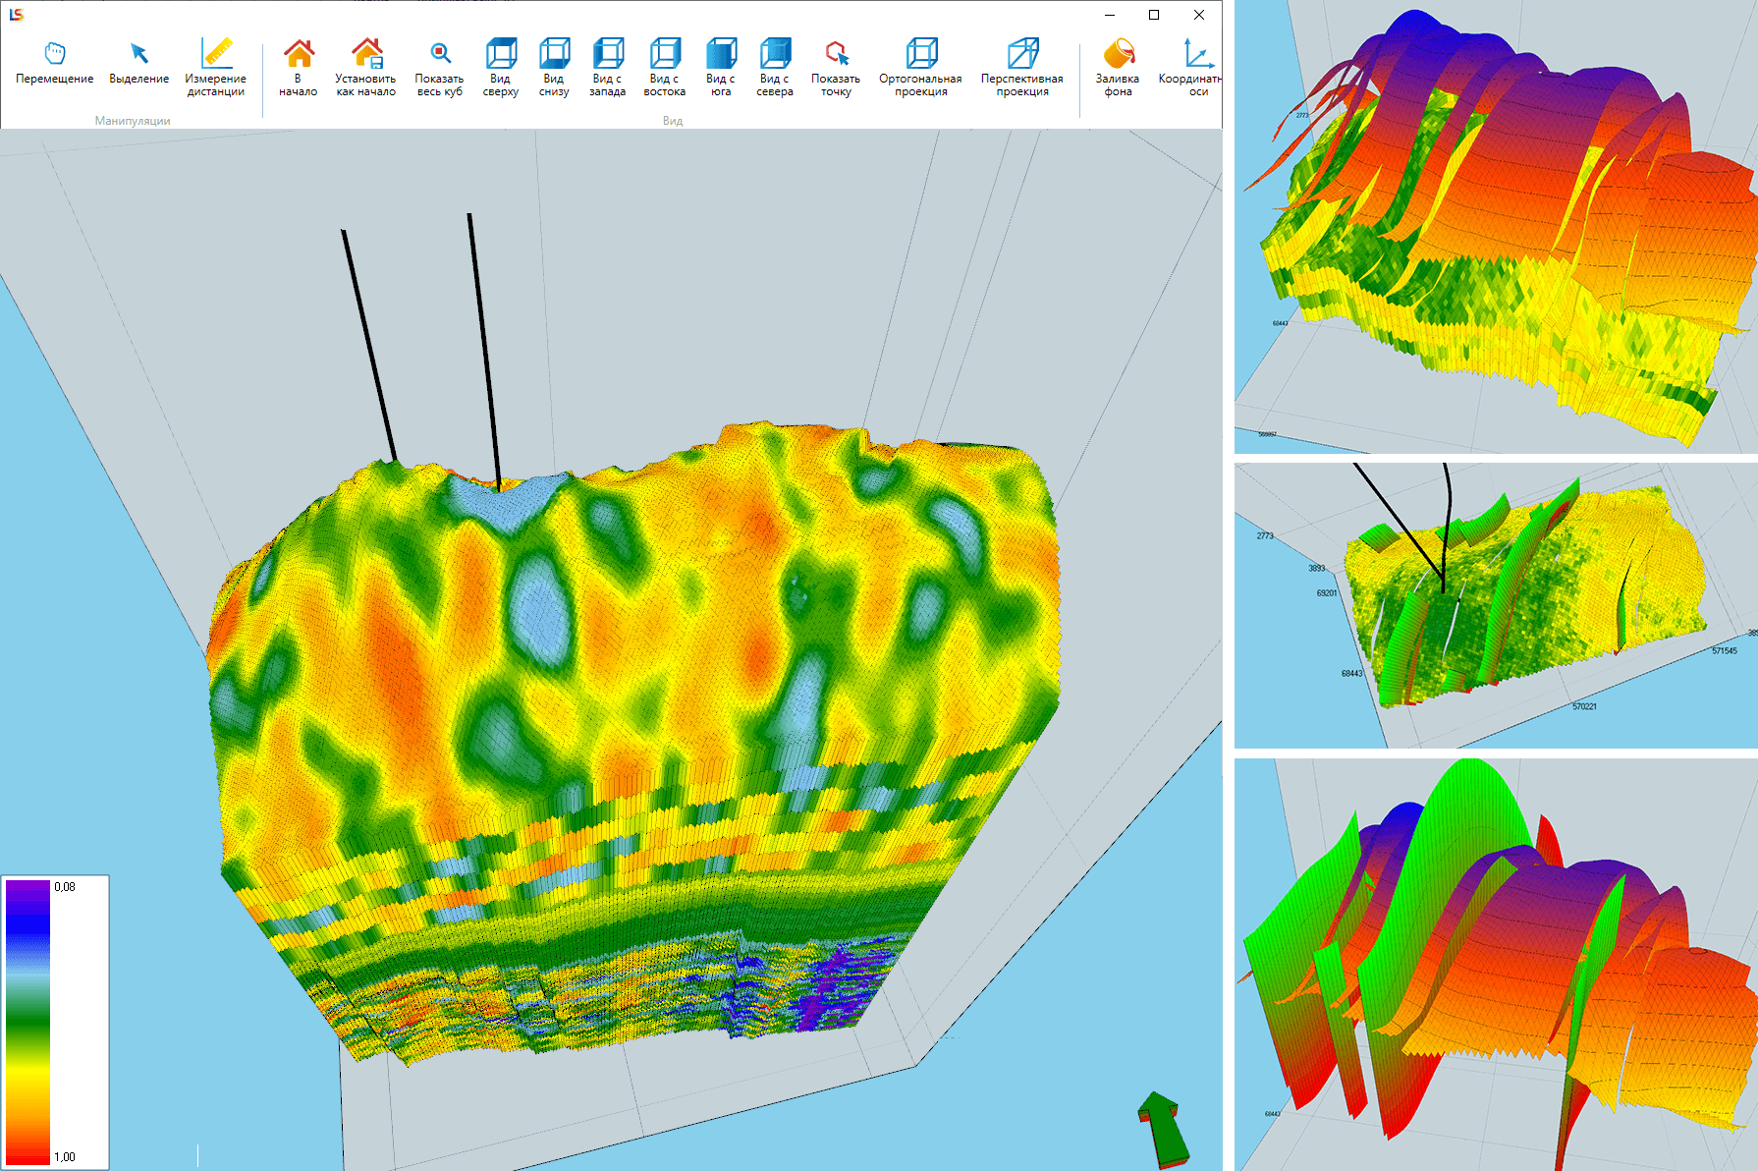Enable Перспективная проекция mode

[1022, 68]
